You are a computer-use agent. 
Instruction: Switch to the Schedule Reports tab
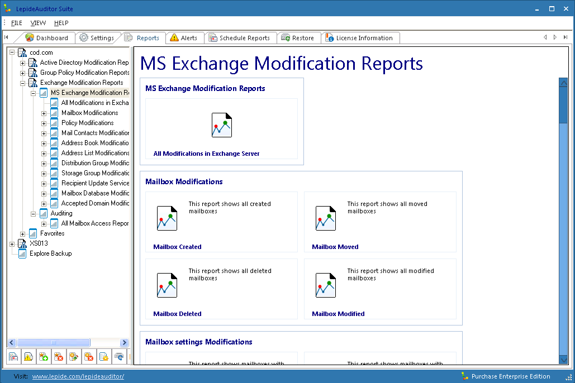click(240, 38)
